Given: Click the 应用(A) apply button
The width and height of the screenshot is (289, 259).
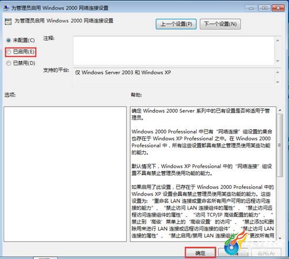Looking at the screenshot, I should click(x=266, y=253).
